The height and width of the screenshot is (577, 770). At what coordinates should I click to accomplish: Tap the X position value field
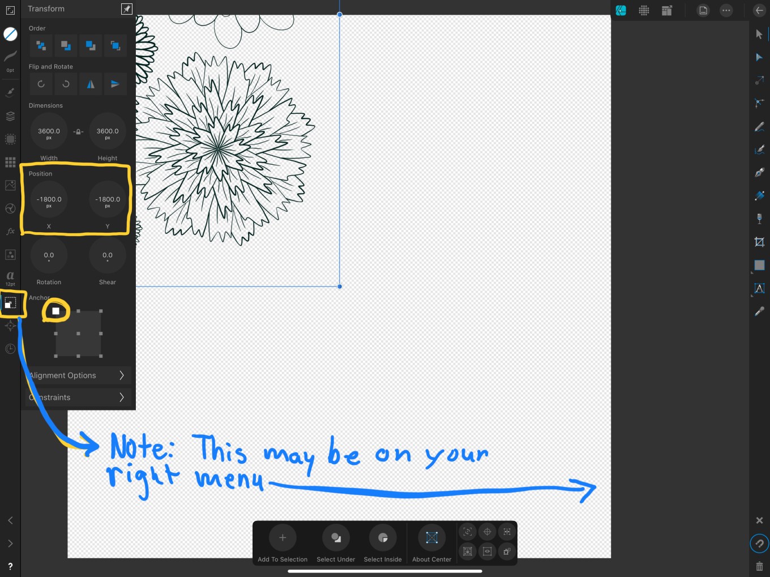pos(49,199)
